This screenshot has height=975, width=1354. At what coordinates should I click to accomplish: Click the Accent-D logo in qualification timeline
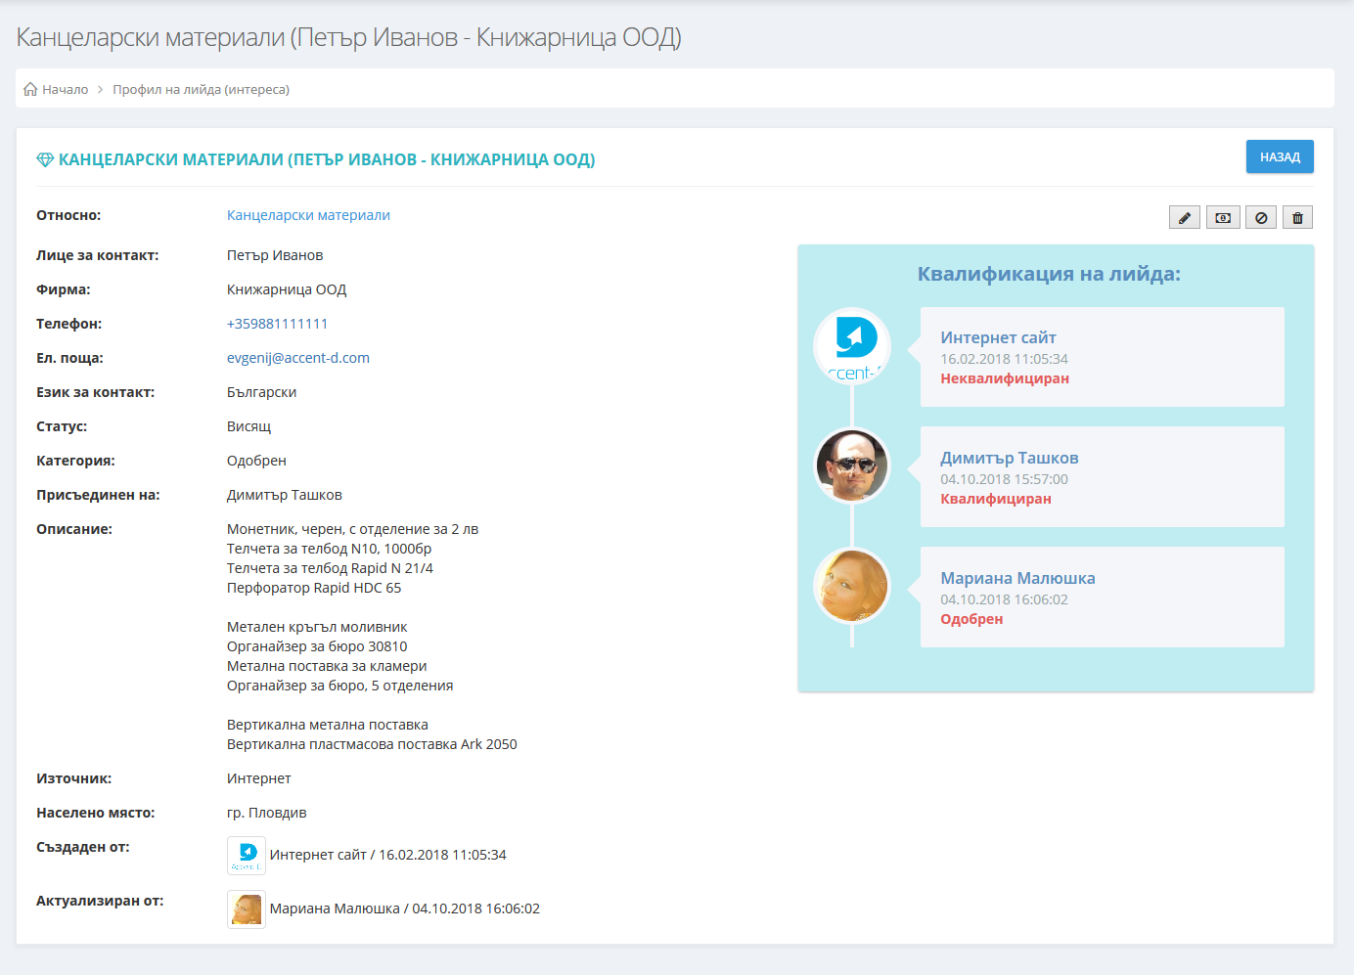852,346
